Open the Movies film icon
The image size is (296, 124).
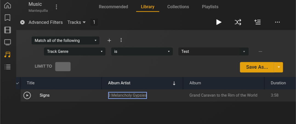(8, 30)
